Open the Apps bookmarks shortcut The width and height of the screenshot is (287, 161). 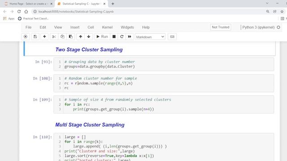pyautogui.click(x=9, y=18)
